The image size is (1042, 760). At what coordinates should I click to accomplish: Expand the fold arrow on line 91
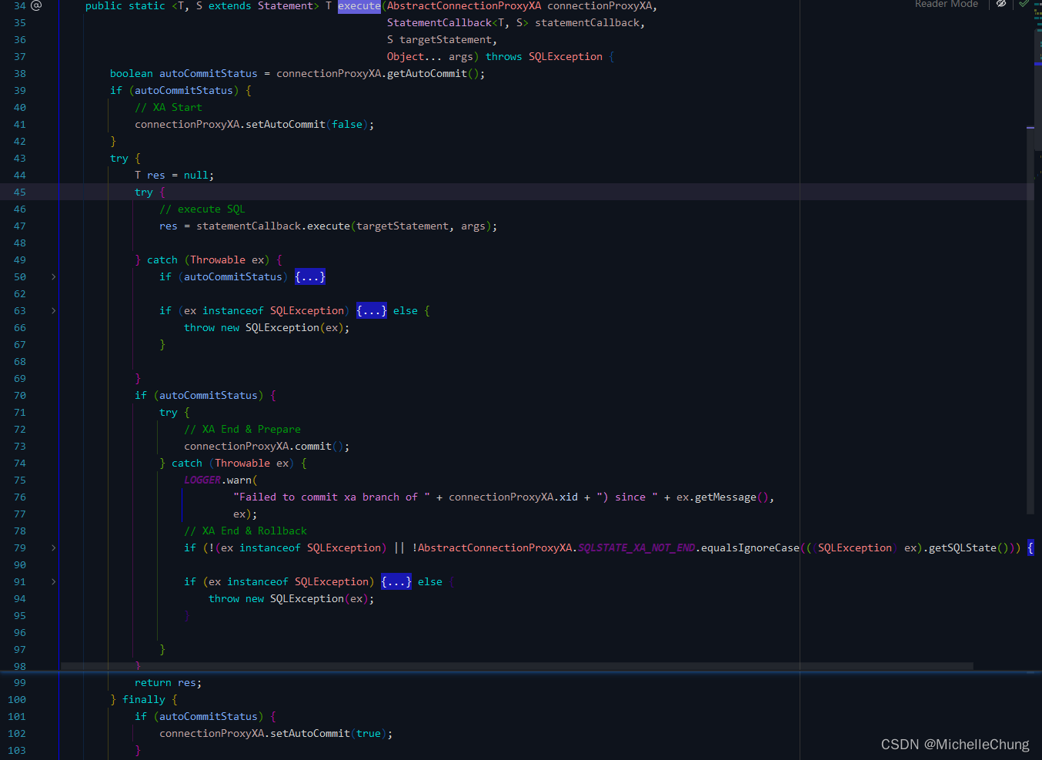(x=53, y=581)
